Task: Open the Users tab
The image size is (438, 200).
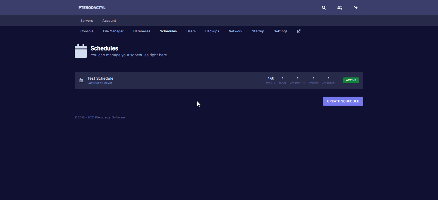Action: (x=191, y=31)
